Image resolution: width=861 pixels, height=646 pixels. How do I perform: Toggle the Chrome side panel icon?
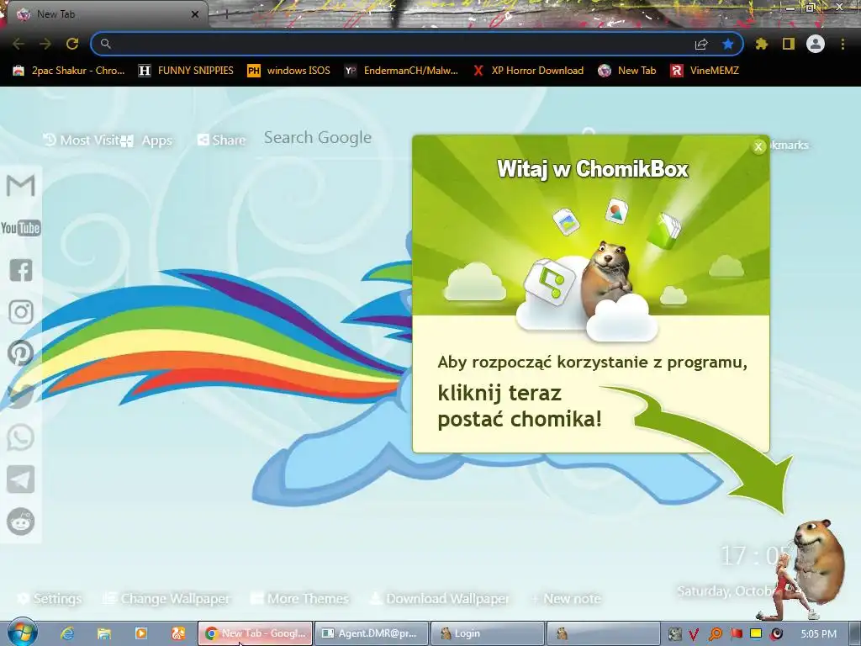point(789,44)
